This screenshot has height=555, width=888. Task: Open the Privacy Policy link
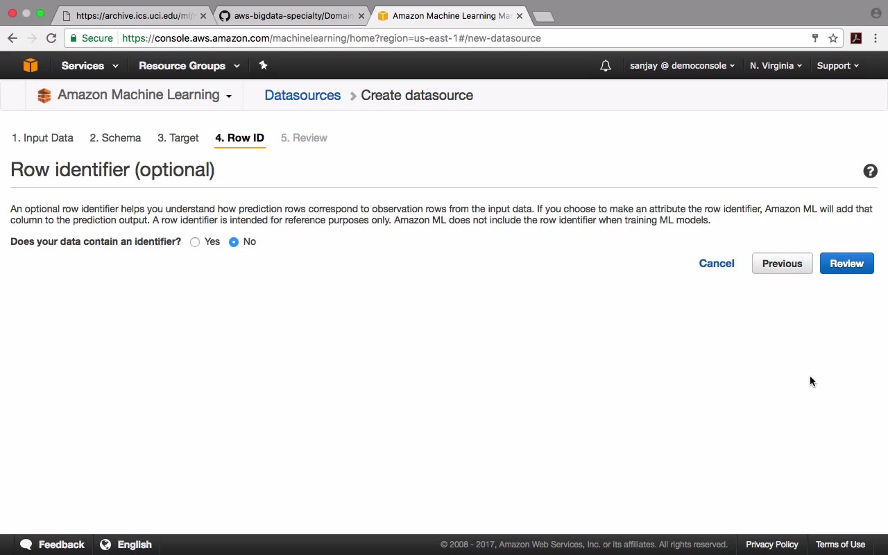click(x=772, y=545)
